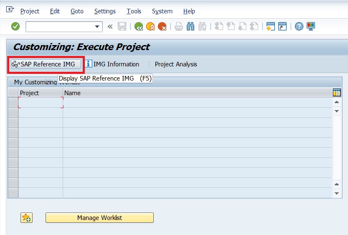Click the upper scroll-up arrow of worklist

(337, 102)
